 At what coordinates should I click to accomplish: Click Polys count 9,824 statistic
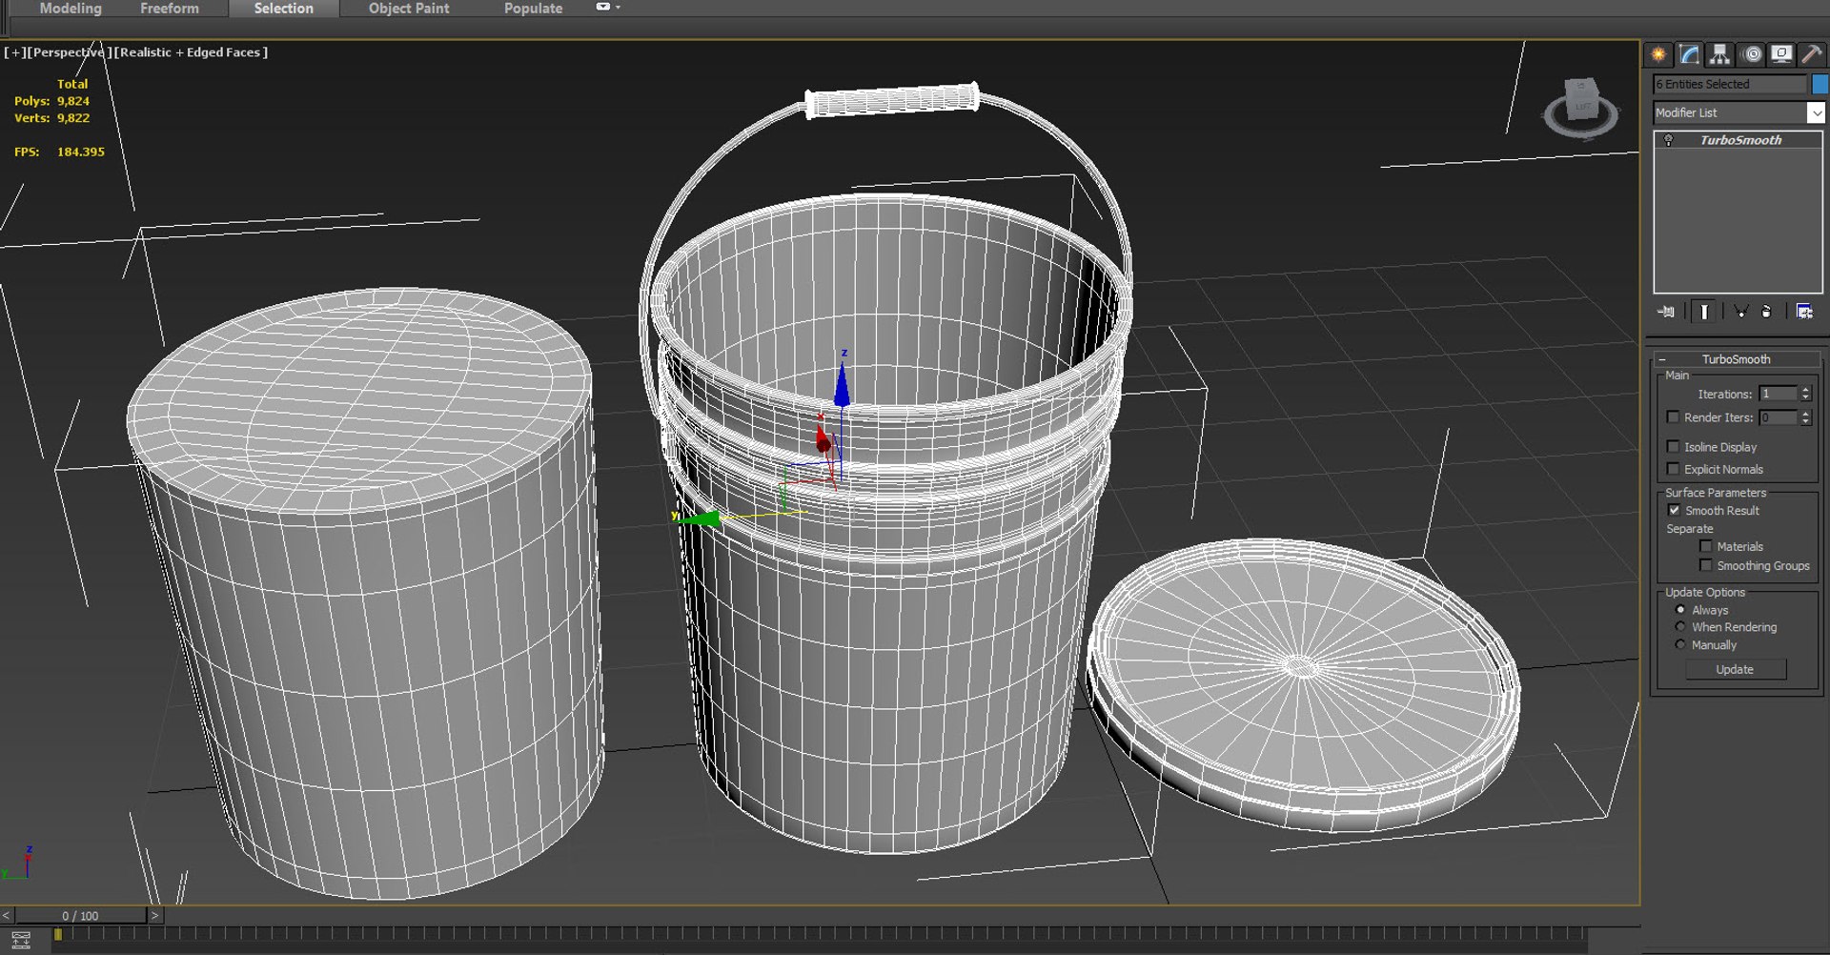[52, 101]
